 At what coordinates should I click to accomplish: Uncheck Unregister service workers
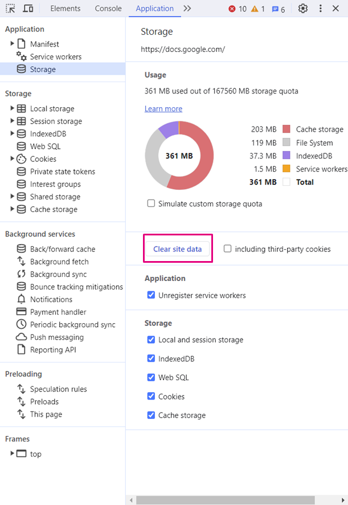pos(151,295)
